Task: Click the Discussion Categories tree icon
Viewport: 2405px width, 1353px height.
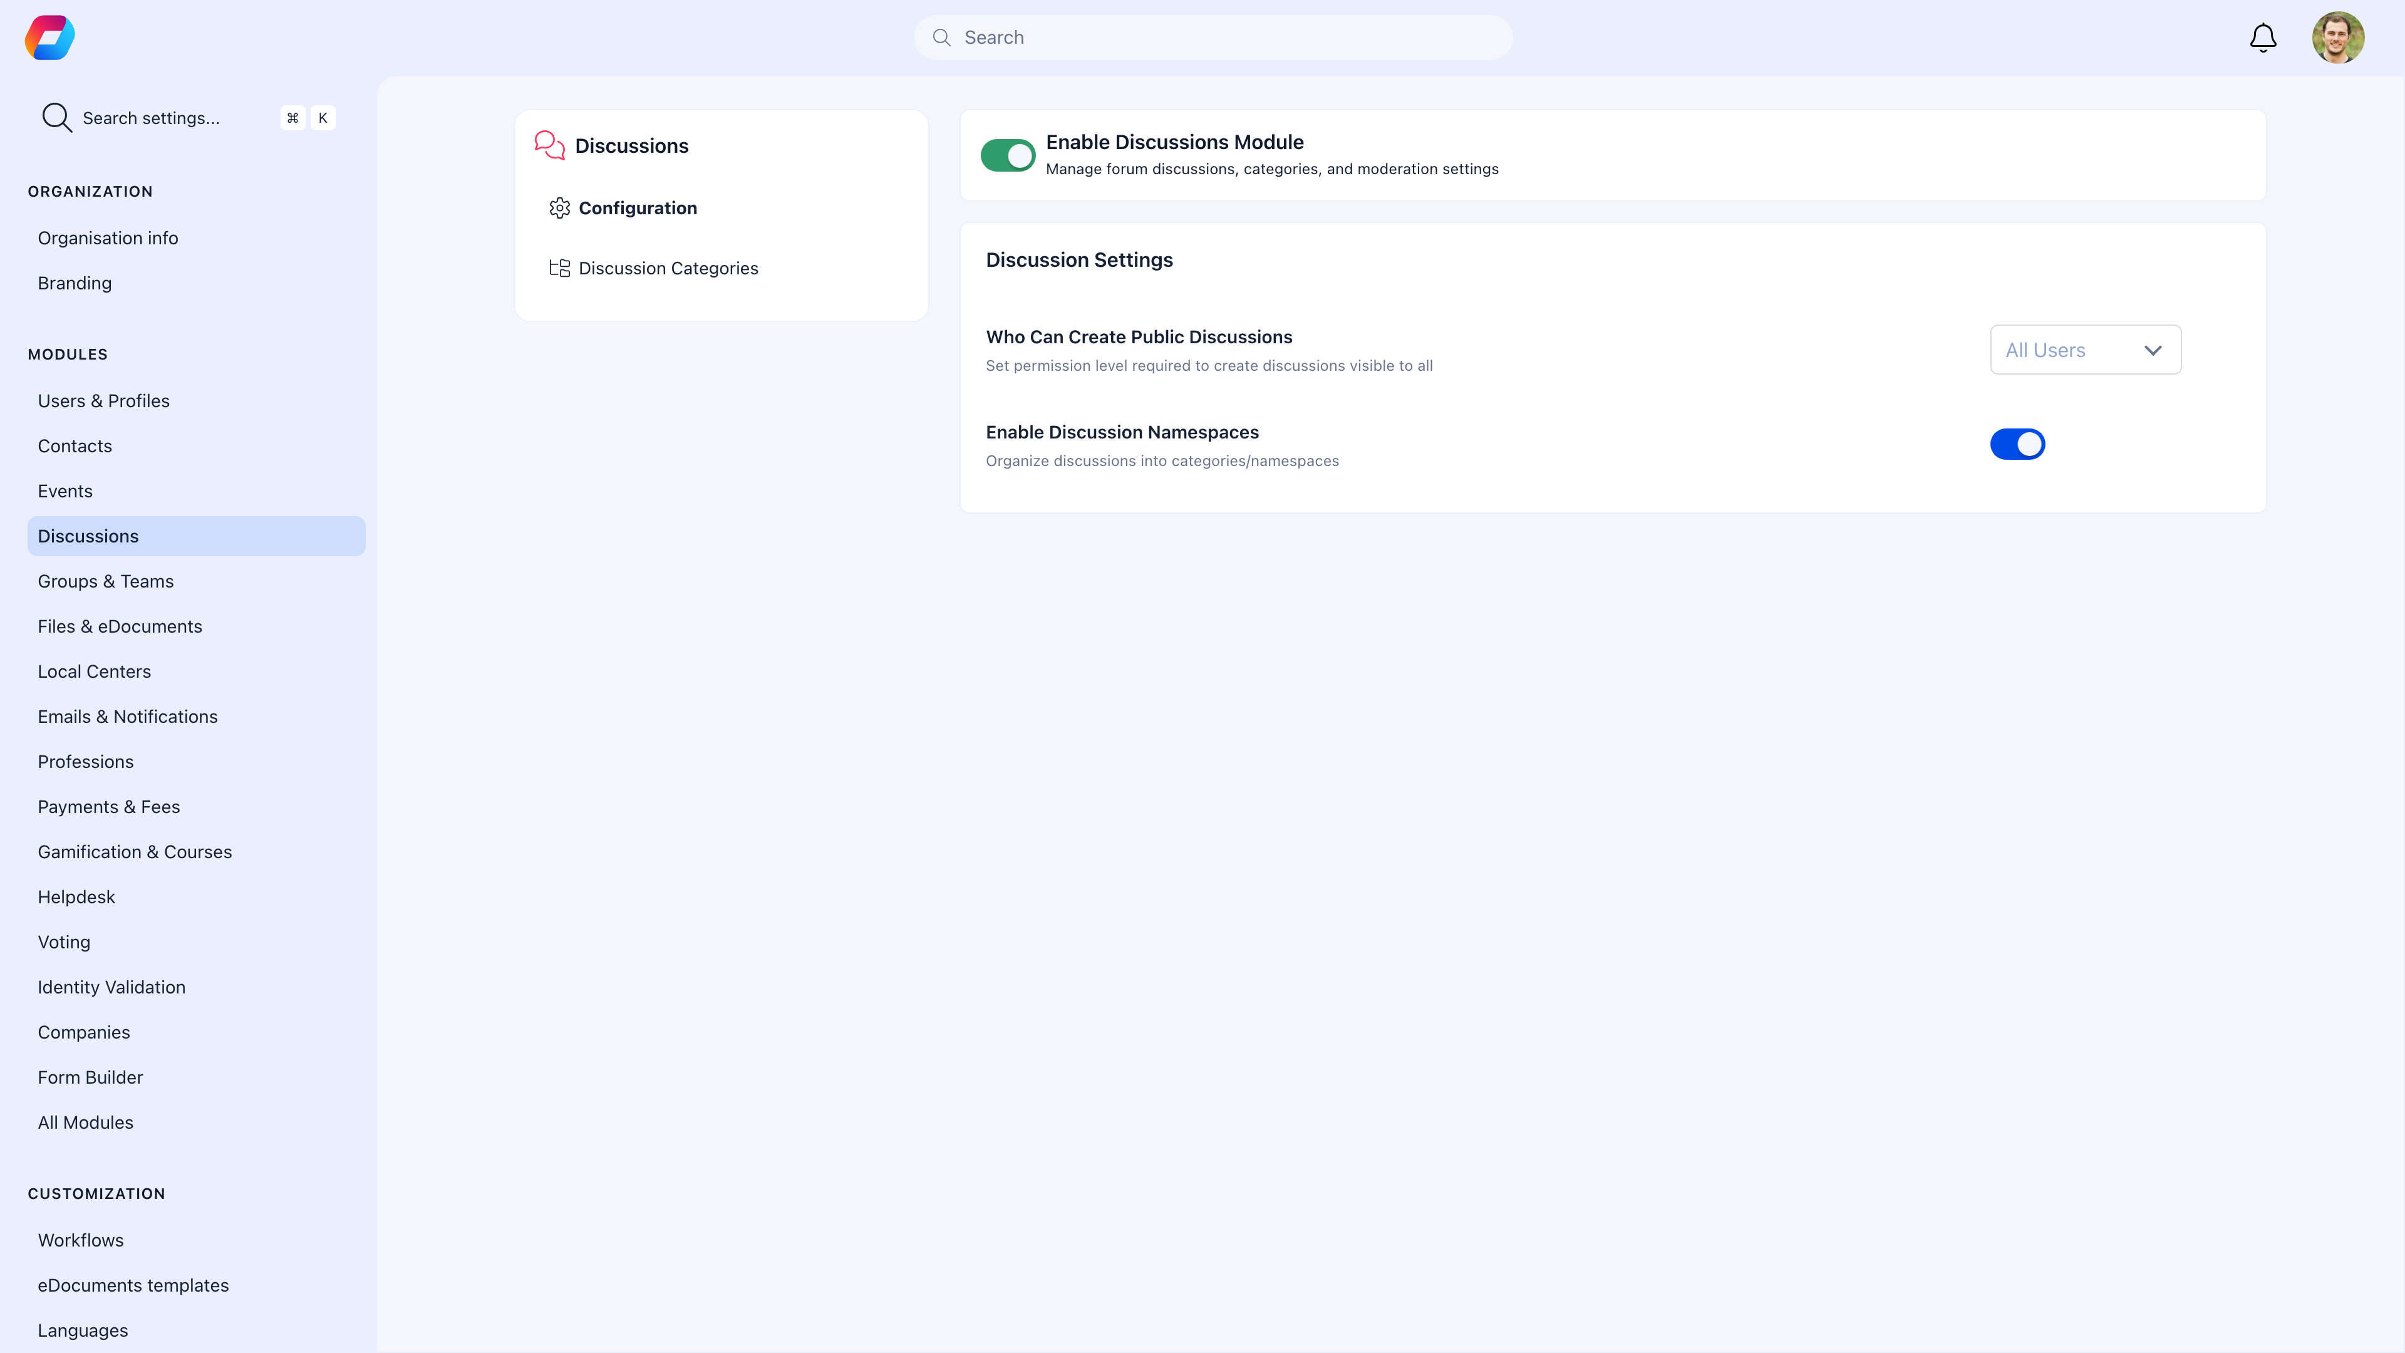Action: click(560, 268)
